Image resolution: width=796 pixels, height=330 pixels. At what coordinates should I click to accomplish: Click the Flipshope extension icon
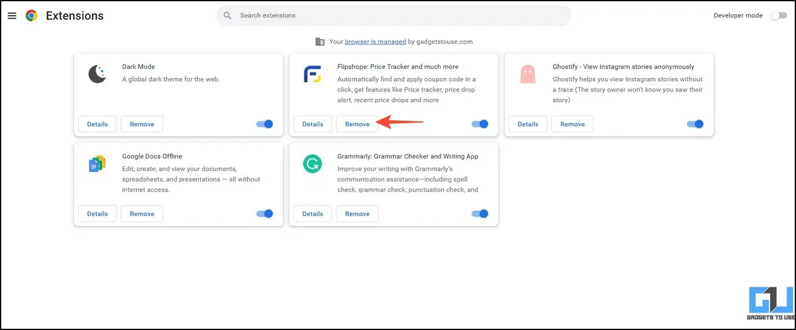point(312,74)
